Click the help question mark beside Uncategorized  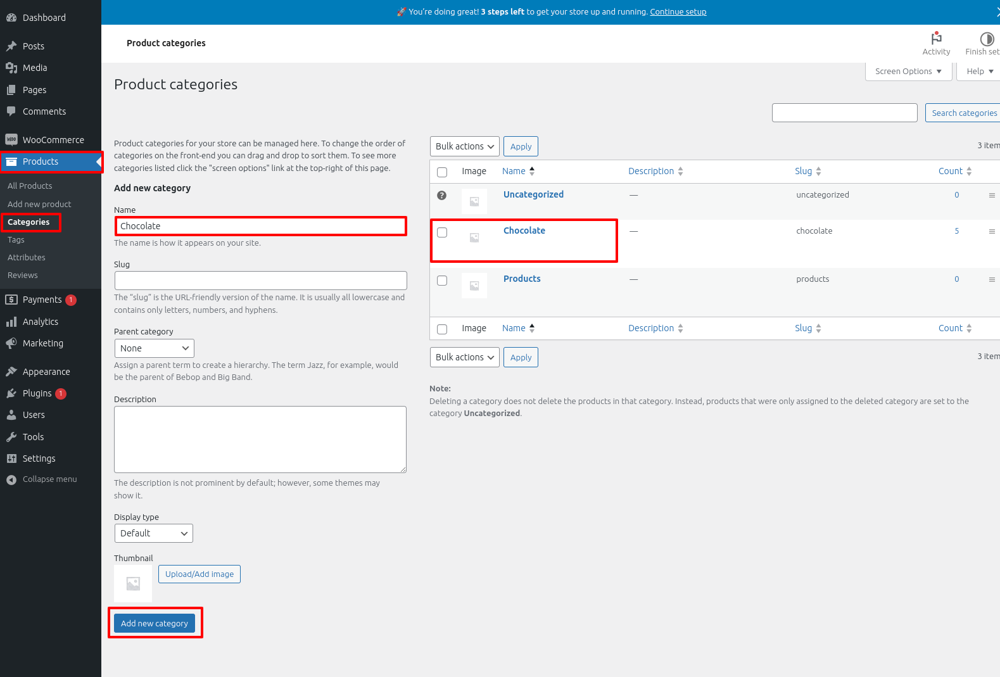442,195
